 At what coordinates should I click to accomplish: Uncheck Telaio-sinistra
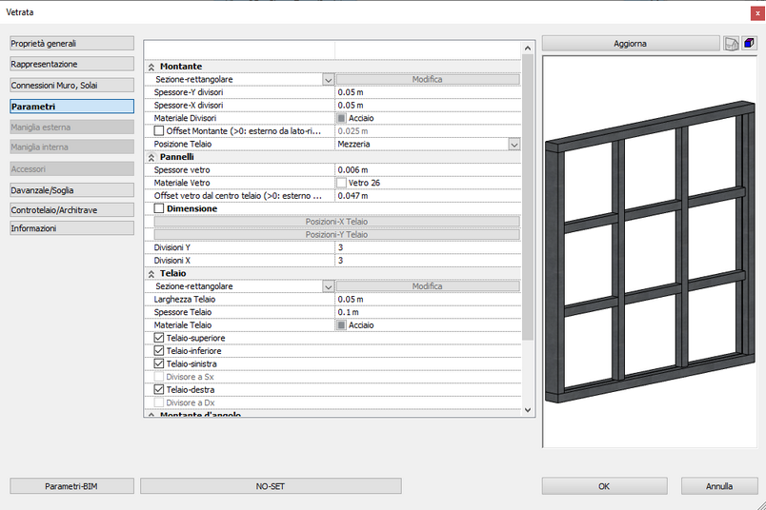pyautogui.click(x=159, y=363)
